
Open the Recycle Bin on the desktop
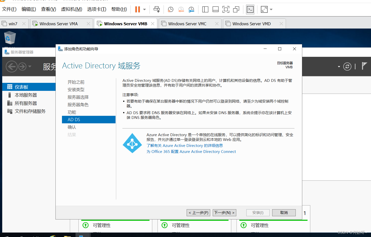click(10, 38)
